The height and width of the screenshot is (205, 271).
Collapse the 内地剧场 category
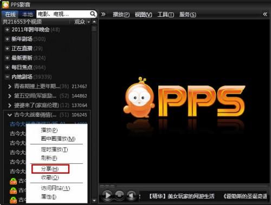point(7,77)
